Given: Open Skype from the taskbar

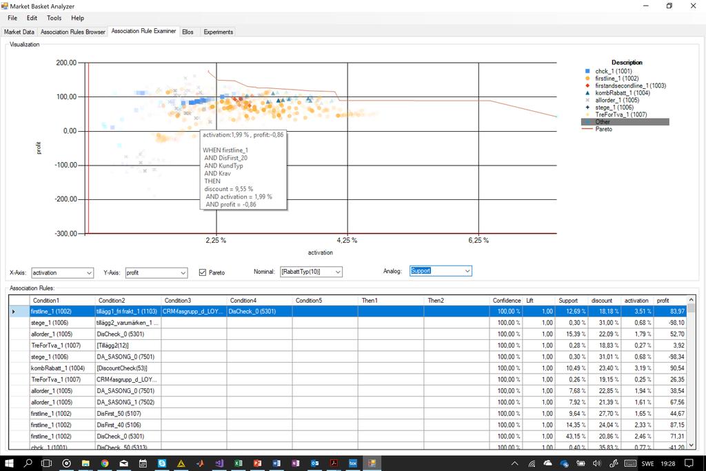Looking at the screenshot, I should pos(162,463).
